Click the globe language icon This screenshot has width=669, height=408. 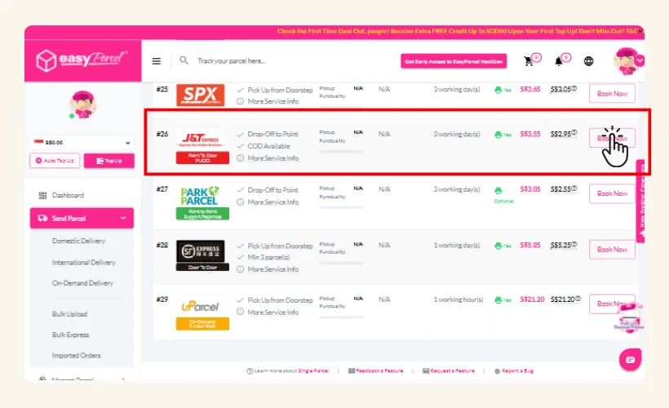(x=589, y=61)
